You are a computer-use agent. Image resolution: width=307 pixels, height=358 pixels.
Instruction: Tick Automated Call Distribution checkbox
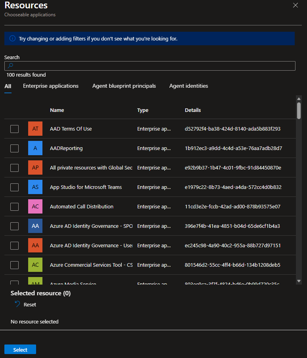[x=14, y=207]
